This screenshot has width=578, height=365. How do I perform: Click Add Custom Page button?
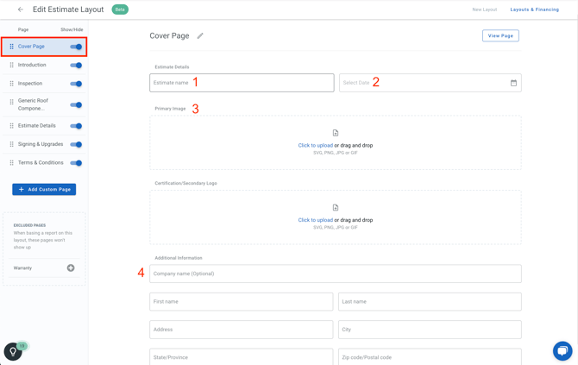point(44,189)
